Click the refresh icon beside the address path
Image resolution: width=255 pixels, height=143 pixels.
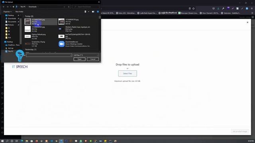(69, 7)
